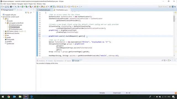The height and width of the screenshot is (99, 177).
Task: Expand the bin folder node
Action: (4, 35)
